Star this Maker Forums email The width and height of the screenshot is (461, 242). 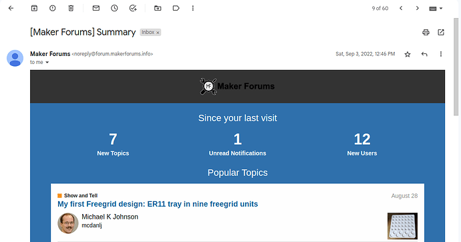[x=408, y=54]
